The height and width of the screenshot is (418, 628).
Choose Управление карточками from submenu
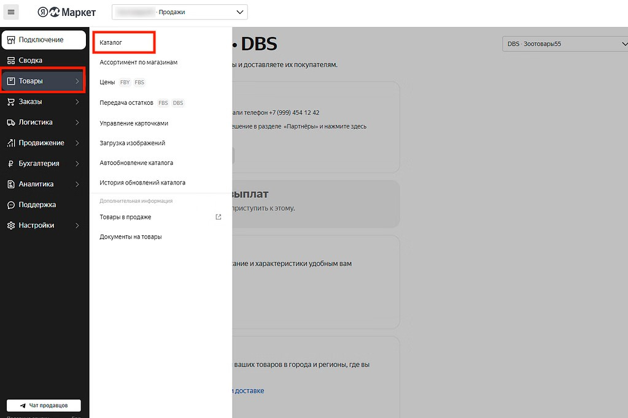[134, 123]
